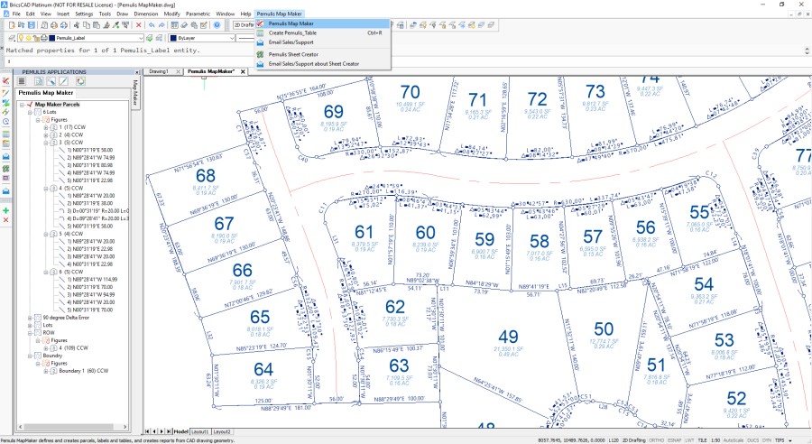Image resolution: width=812 pixels, height=444 pixels.
Task: Click the Model tab at bottom
Action: [180, 431]
